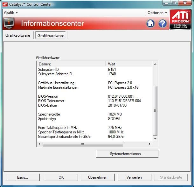Select the BIOS-Version row
The height and width of the screenshot is (187, 194).
click(95, 96)
